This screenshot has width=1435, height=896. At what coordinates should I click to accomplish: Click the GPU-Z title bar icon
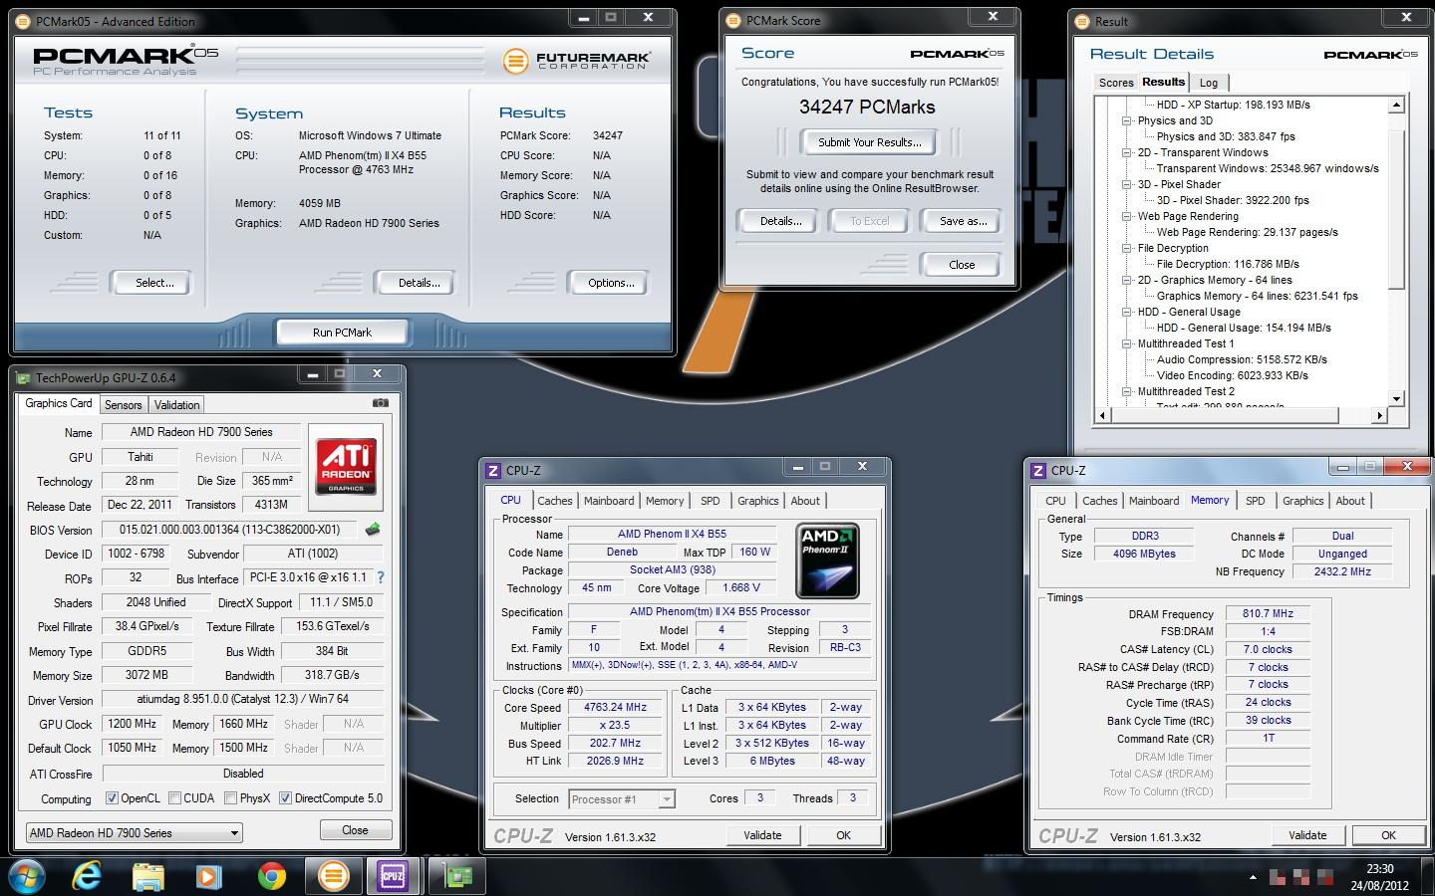click(x=24, y=377)
